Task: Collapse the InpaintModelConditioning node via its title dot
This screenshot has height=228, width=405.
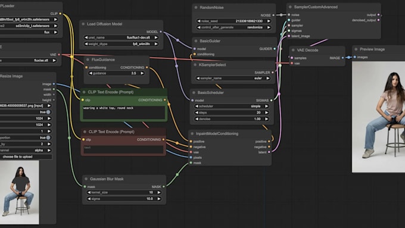Action: coord(192,134)
